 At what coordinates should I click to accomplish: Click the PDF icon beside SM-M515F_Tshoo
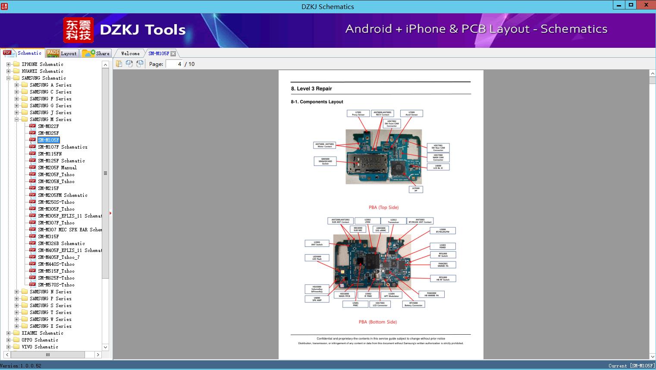[x=32, y=271]
